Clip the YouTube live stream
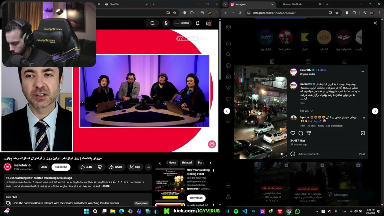Image resolution: width=384 pixels, height=216 pixels. click(x=135, y=167)
